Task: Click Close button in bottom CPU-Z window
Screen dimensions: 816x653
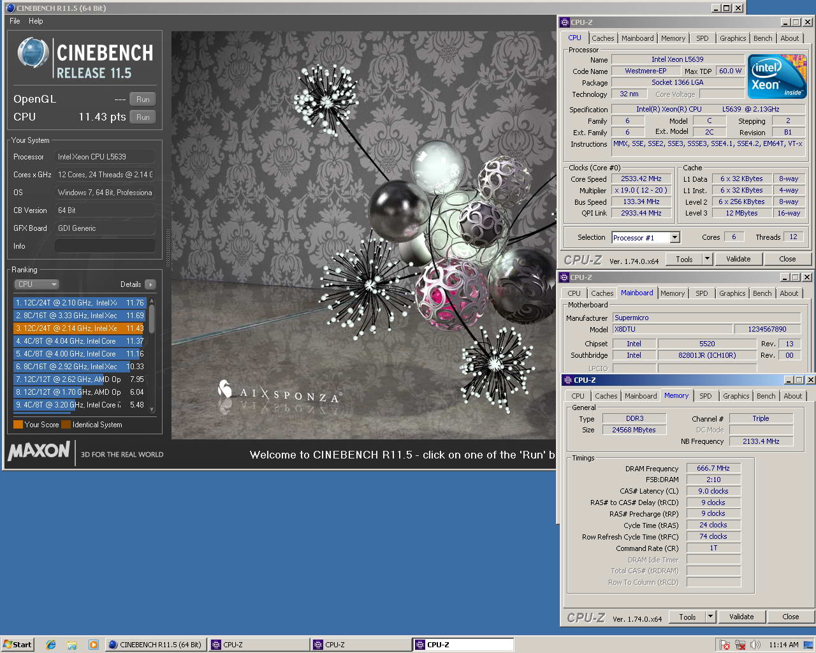Action: pos(790,617)
